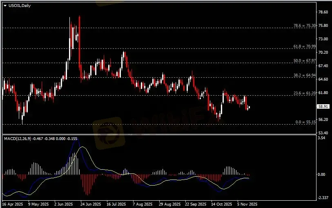Click the 16 Jul 2025 date label
The width and height of the screenshot is (332, 208).
[116, 204]
